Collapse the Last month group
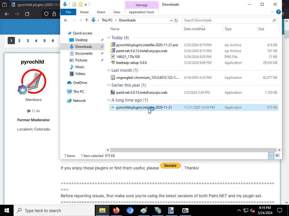Screen dimensions: 289x216 109,70
